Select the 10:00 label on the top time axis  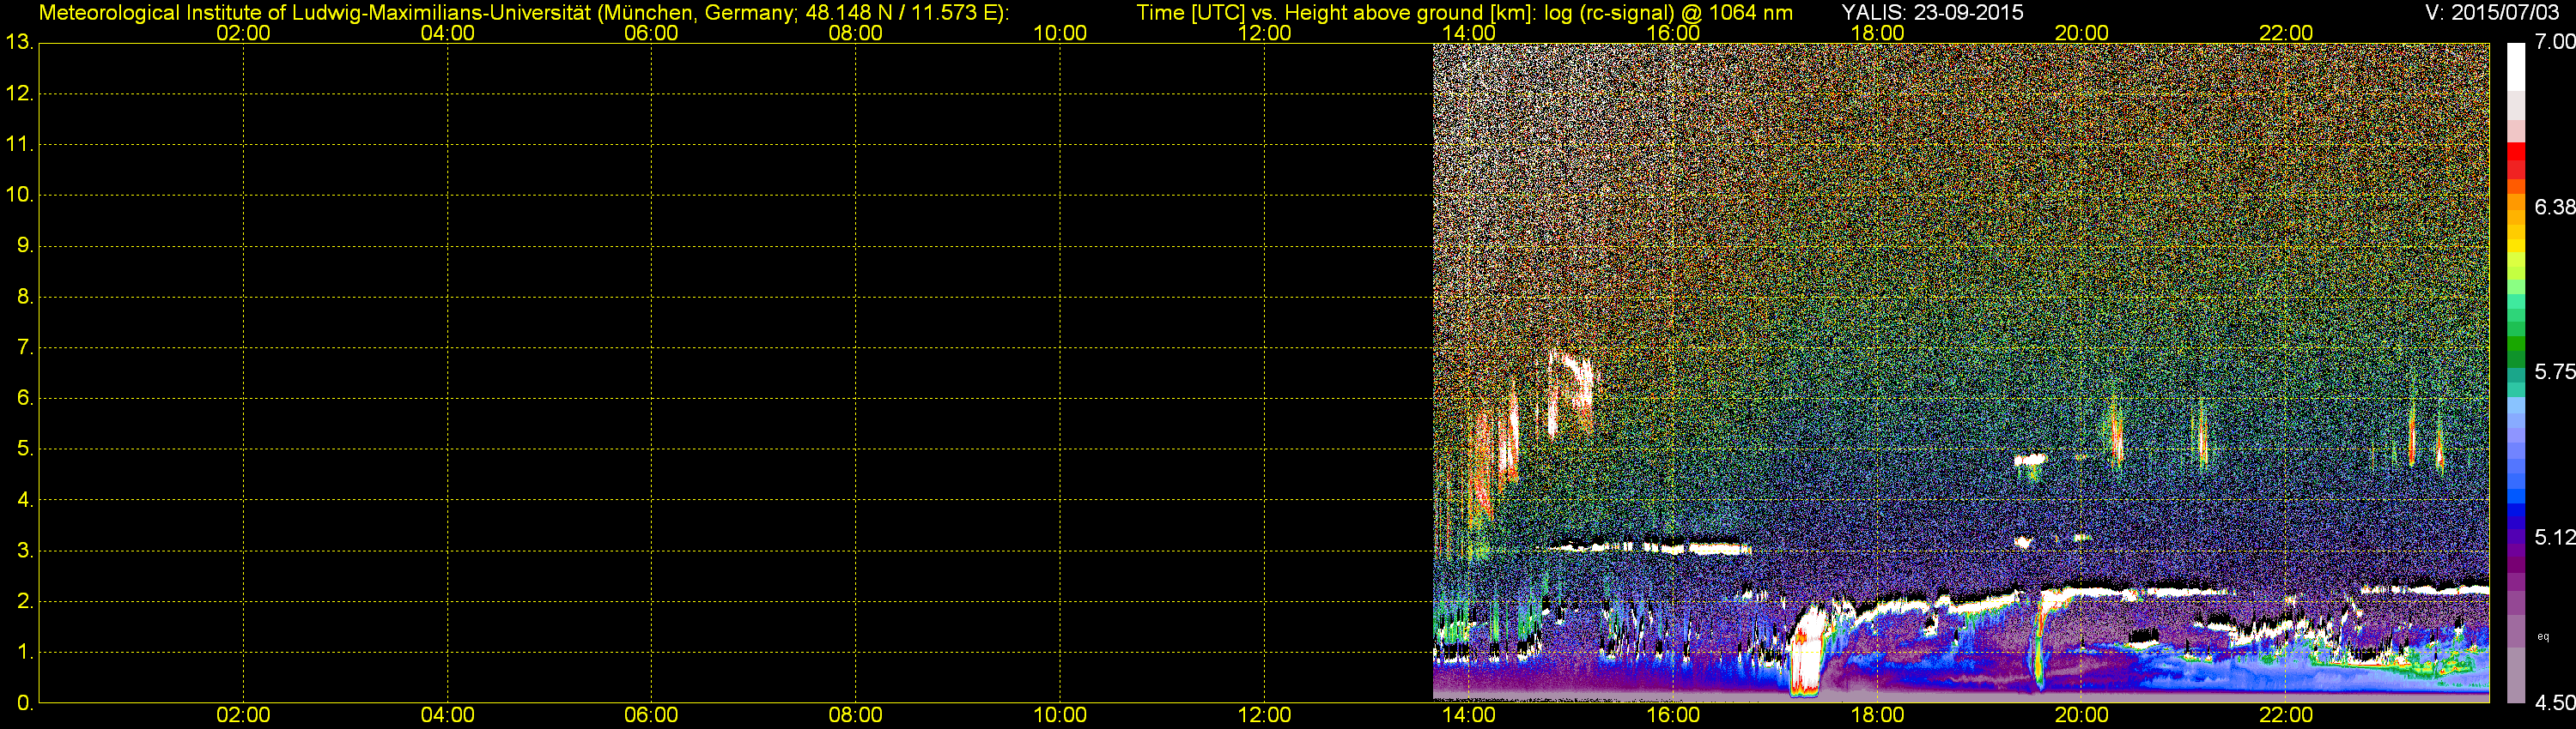[x=1060, y=33]
